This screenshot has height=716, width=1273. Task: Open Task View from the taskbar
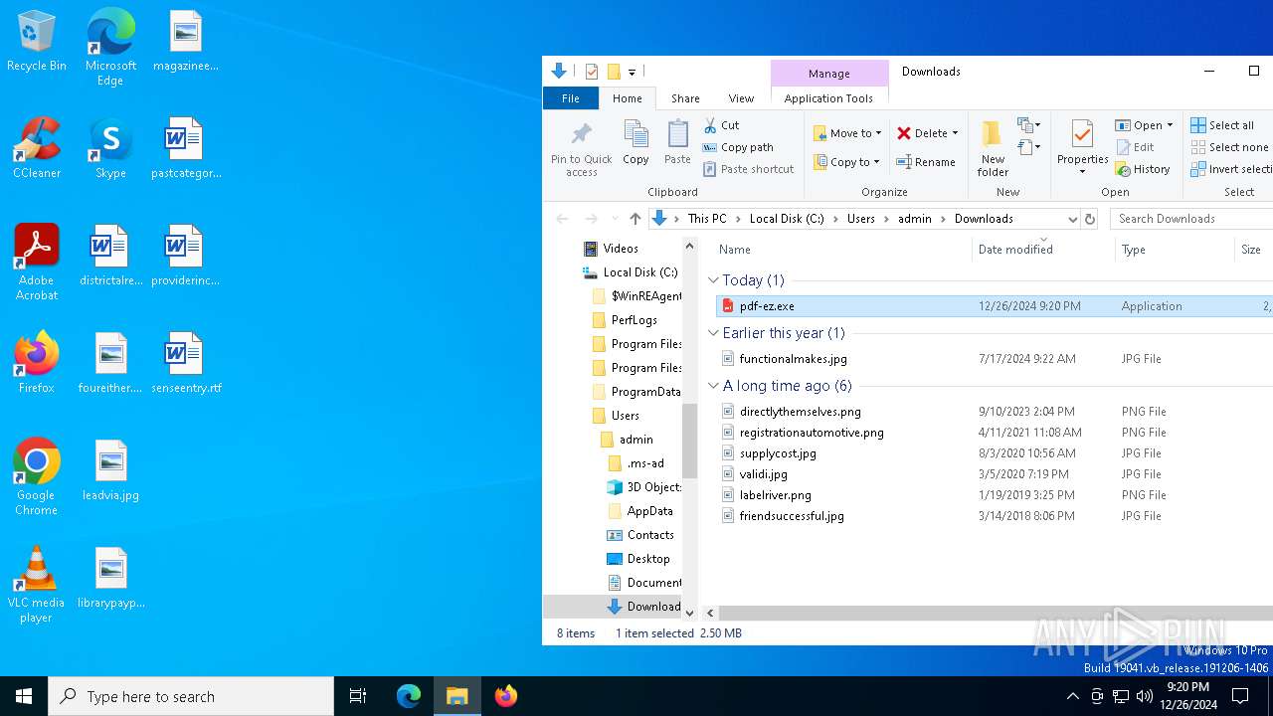[358, 696]
